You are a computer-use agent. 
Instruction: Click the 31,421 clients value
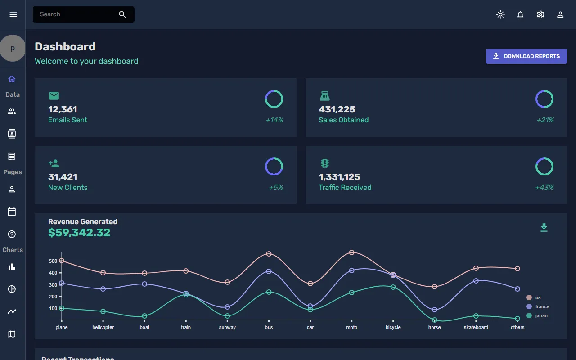(63, 177)
